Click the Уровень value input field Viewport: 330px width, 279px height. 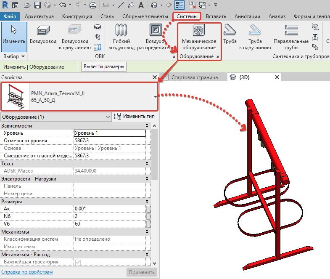pos(109,133)
